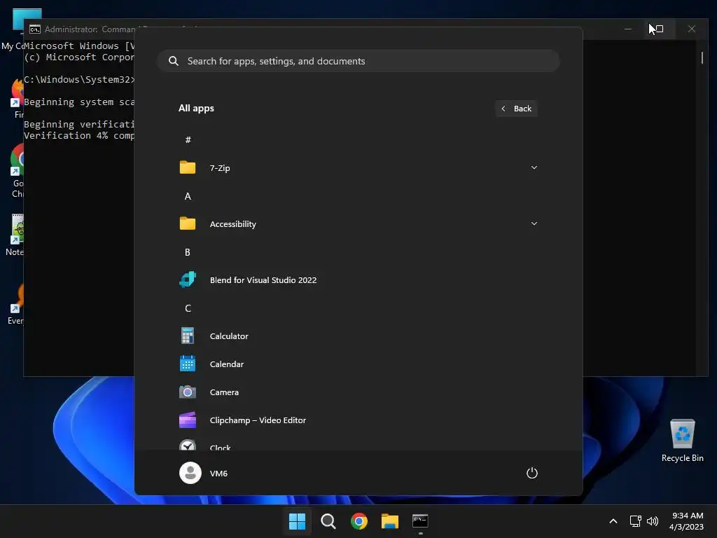This screenshot has width=717, height=538.
Task: Launch the Camera app icon
Action: [x=188, y=392]
